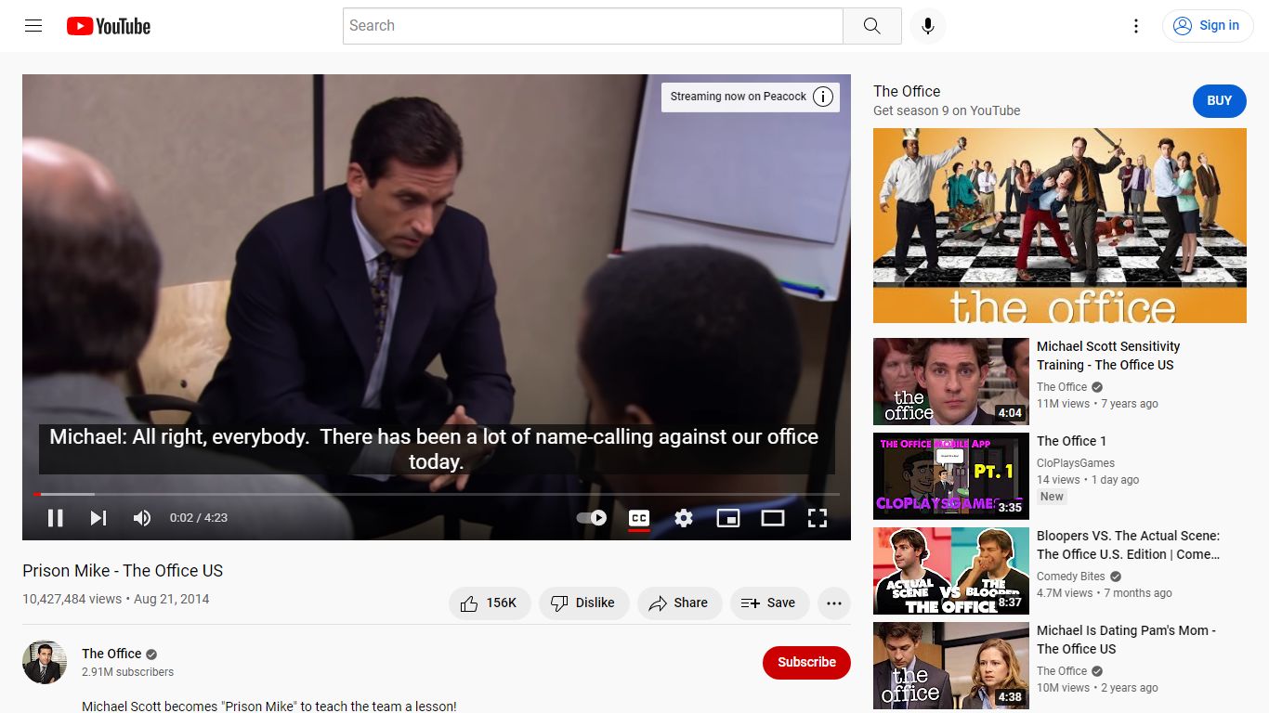Switch to theater mode

point(773,518)
